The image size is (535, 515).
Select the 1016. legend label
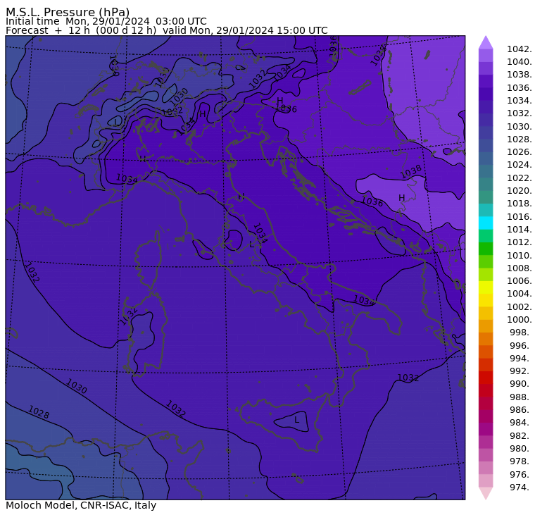click(520, 216)
